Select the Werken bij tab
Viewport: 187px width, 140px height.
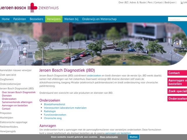click(71, 19)
